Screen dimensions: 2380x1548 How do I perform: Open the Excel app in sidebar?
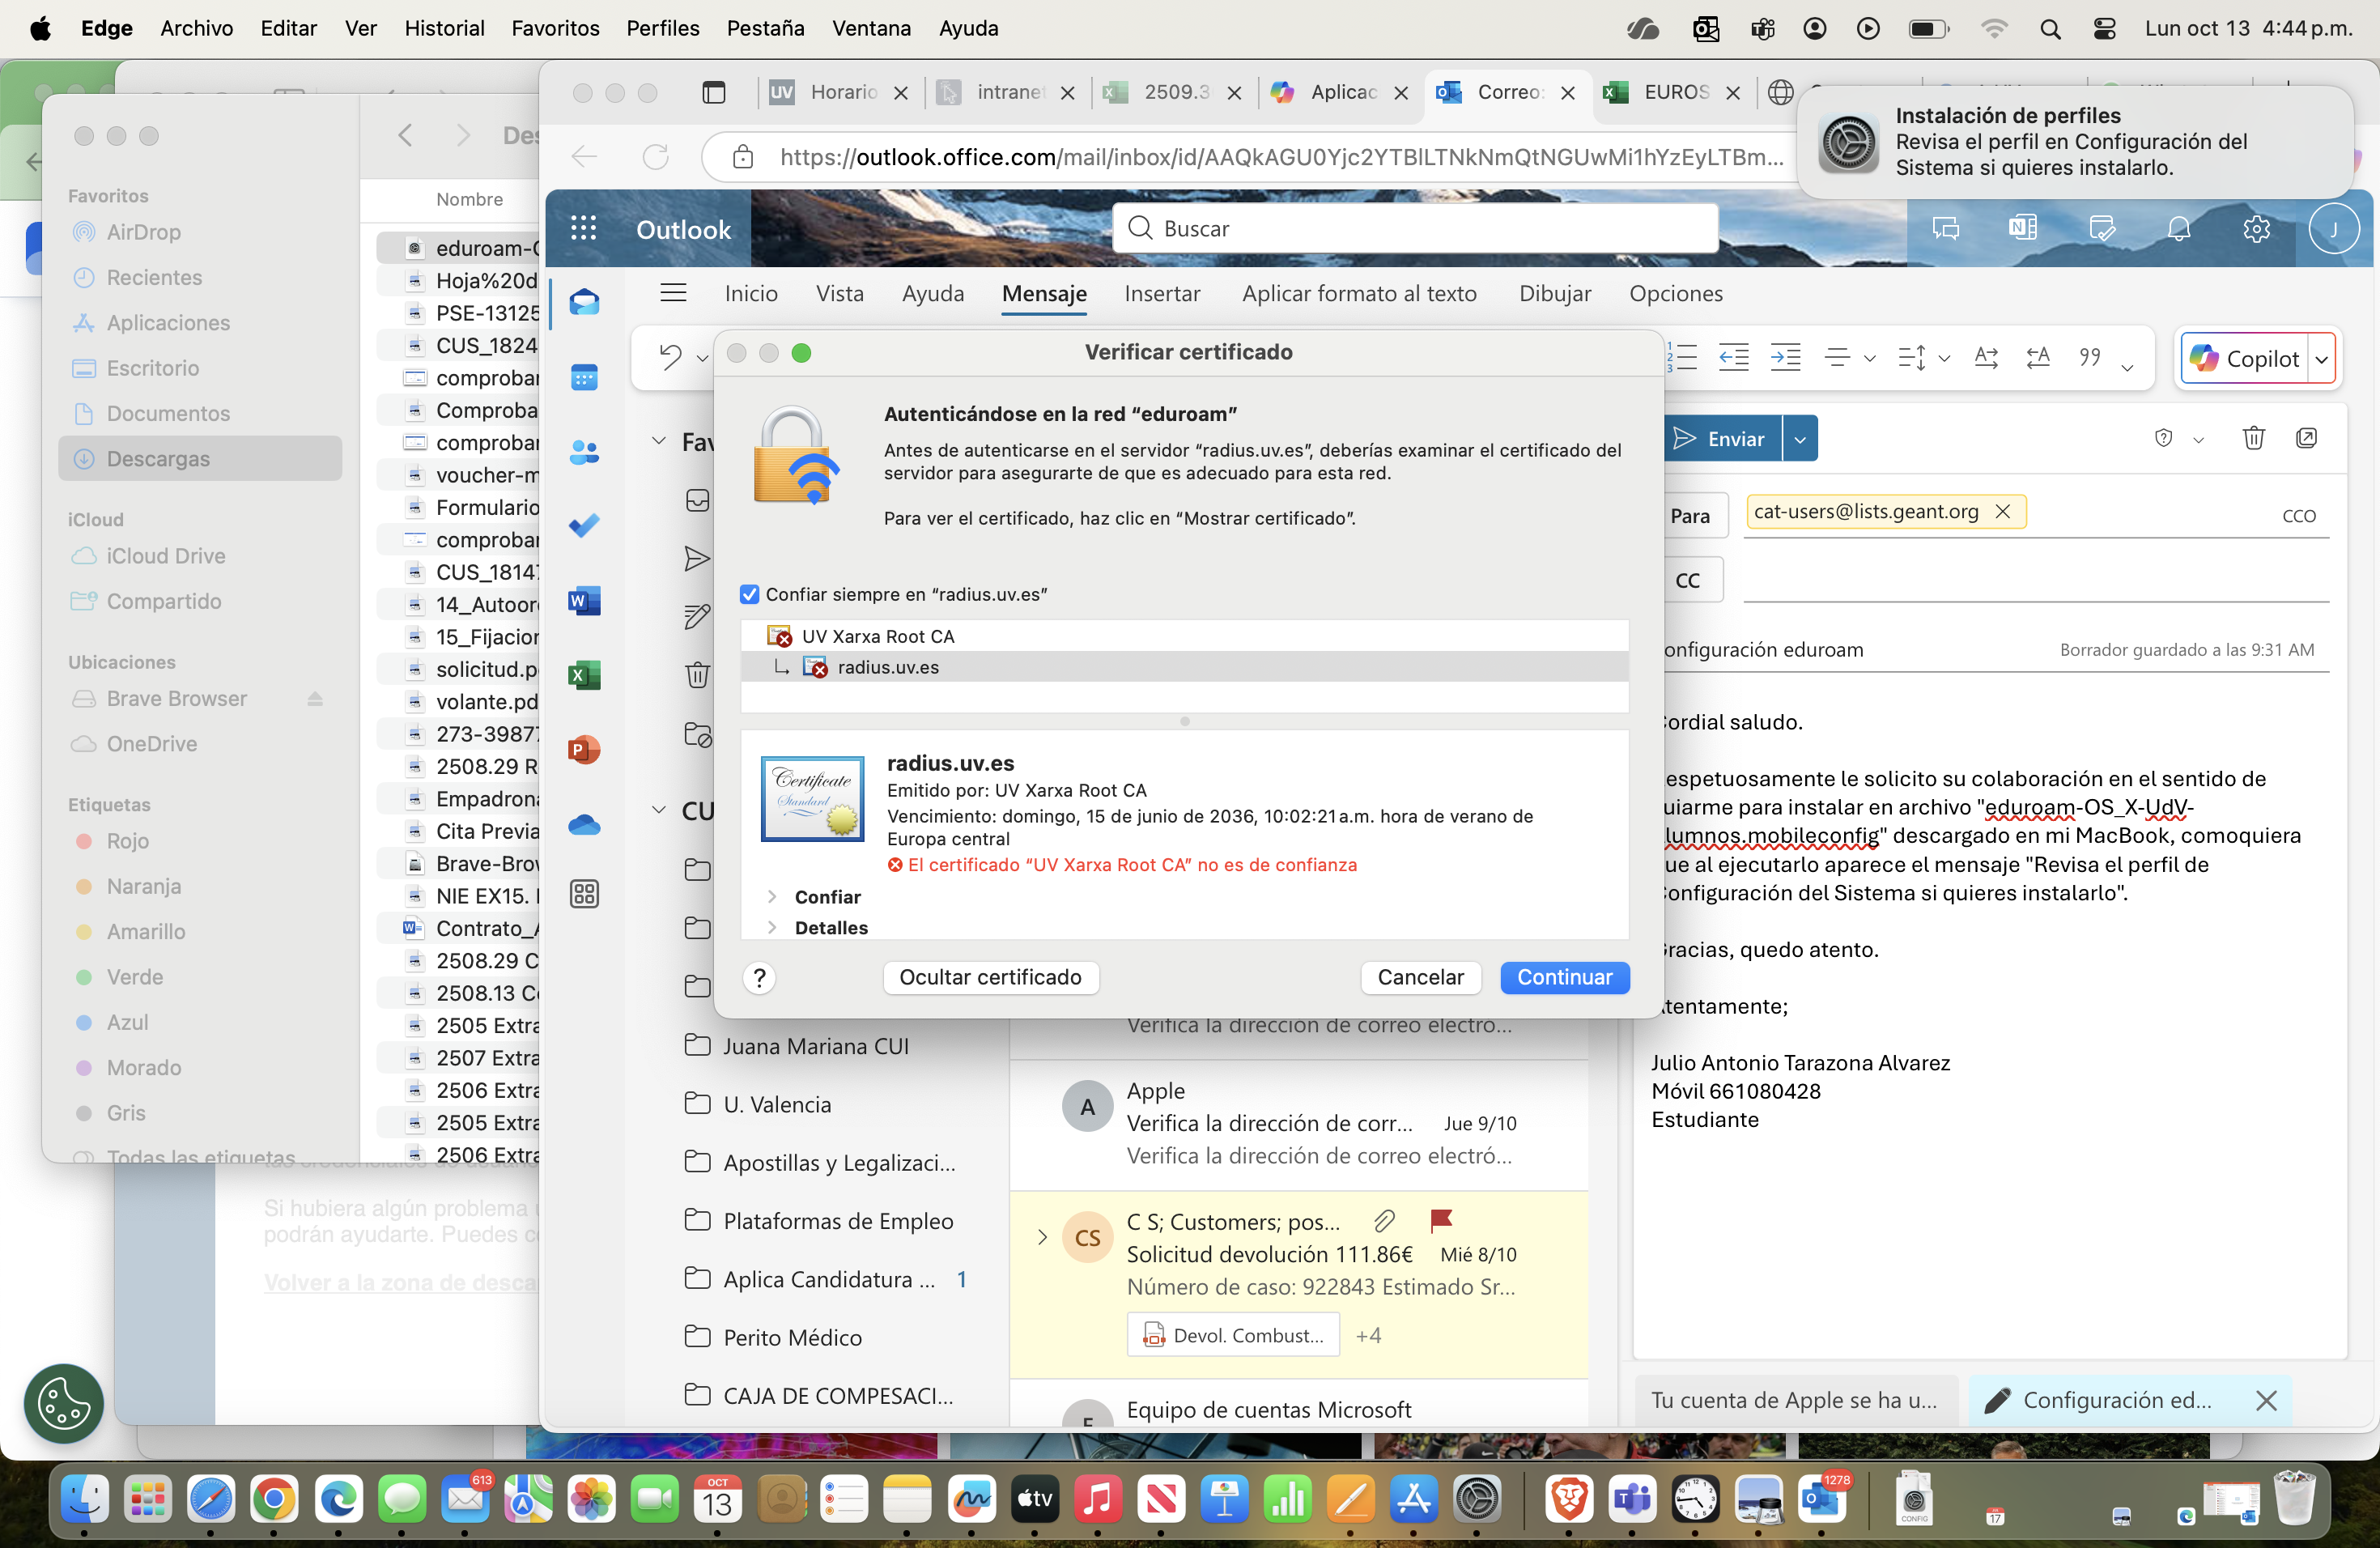tap(584, 675)
